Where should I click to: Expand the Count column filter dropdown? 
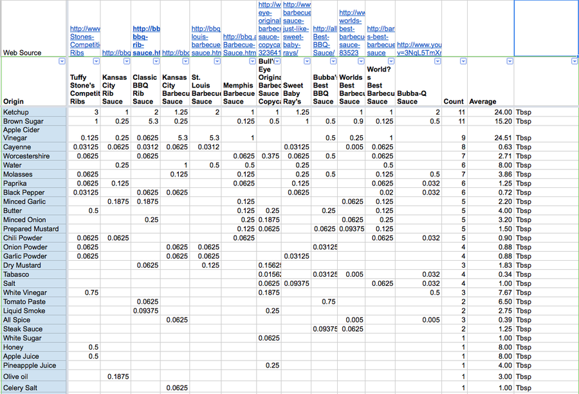[463, 61]
